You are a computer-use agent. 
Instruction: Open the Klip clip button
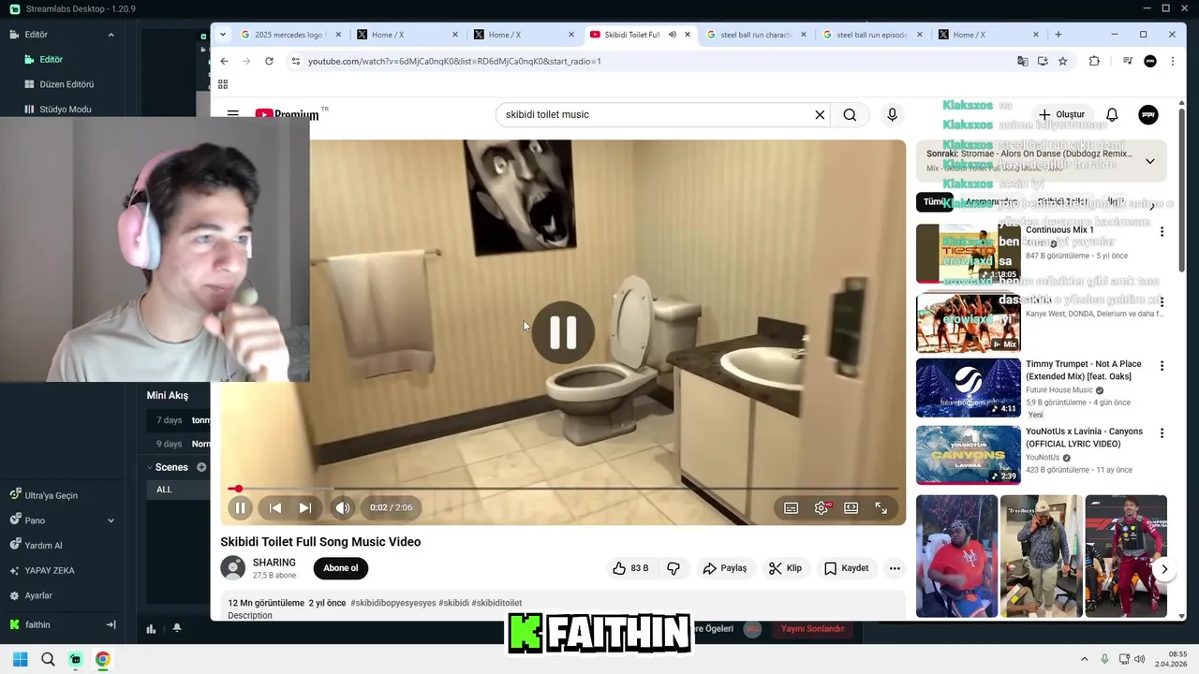[785, 568]
